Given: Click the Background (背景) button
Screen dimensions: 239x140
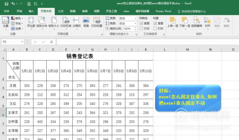Looking at the screenshot, I should [86, 22].
